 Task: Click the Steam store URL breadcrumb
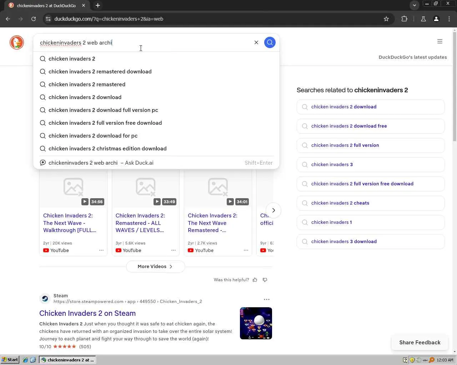coord(128,302)
